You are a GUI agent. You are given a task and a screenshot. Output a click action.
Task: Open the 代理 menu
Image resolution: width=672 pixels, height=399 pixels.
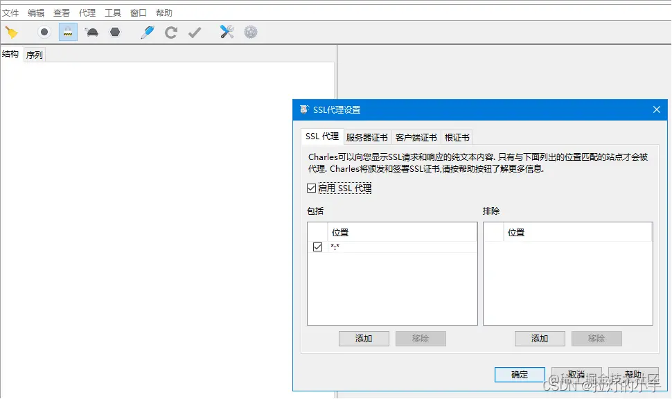(87, 12)
